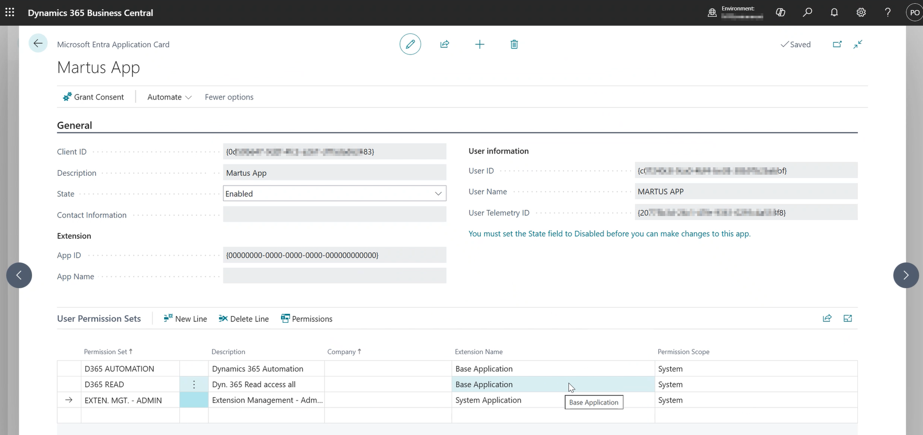This screenshot has width=923, height=435.
Task: Open the notifications bell
Action: 834,12
